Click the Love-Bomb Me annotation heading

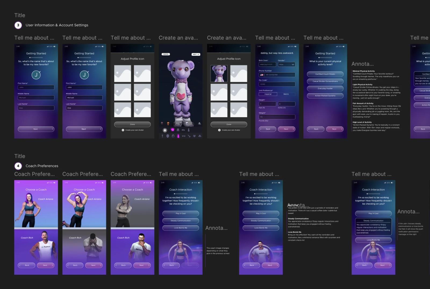(295, 232)
